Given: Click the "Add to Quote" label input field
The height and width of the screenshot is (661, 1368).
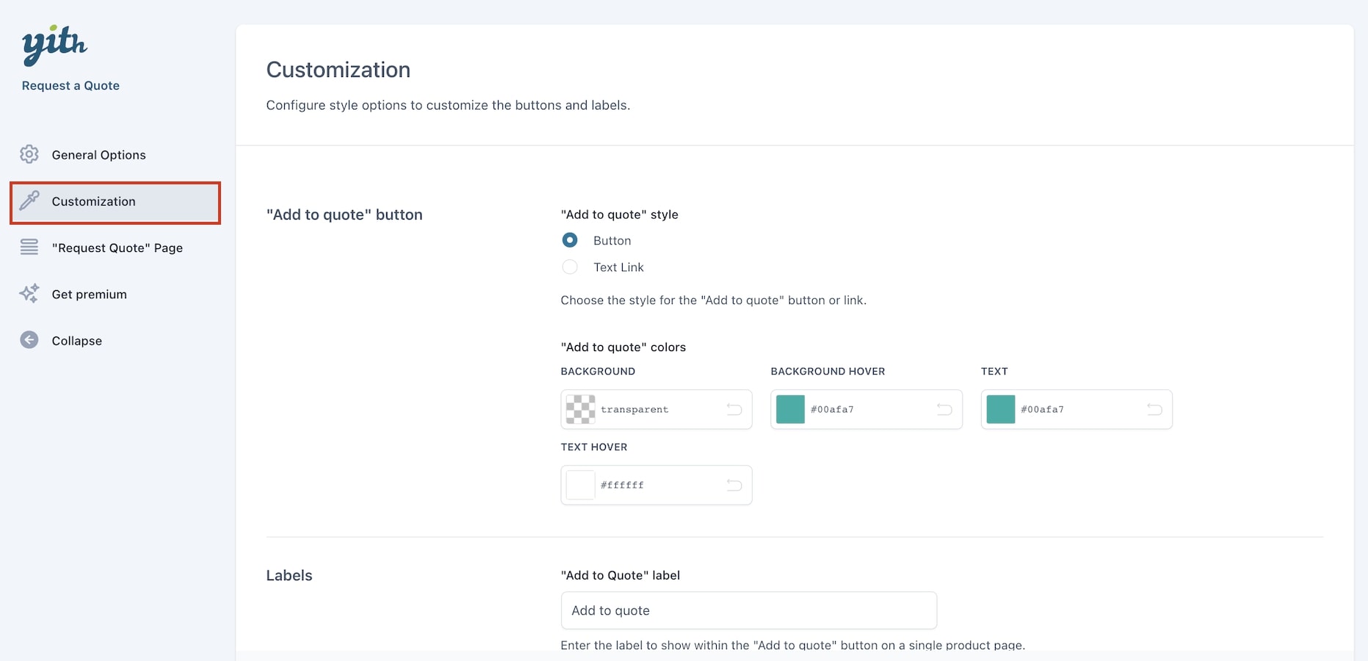Looking at the screenshot, I should 749,610.
